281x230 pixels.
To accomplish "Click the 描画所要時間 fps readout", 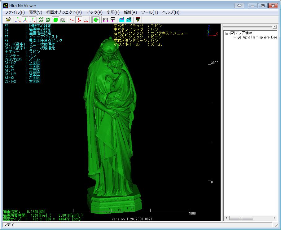I will tap(43, 215).
